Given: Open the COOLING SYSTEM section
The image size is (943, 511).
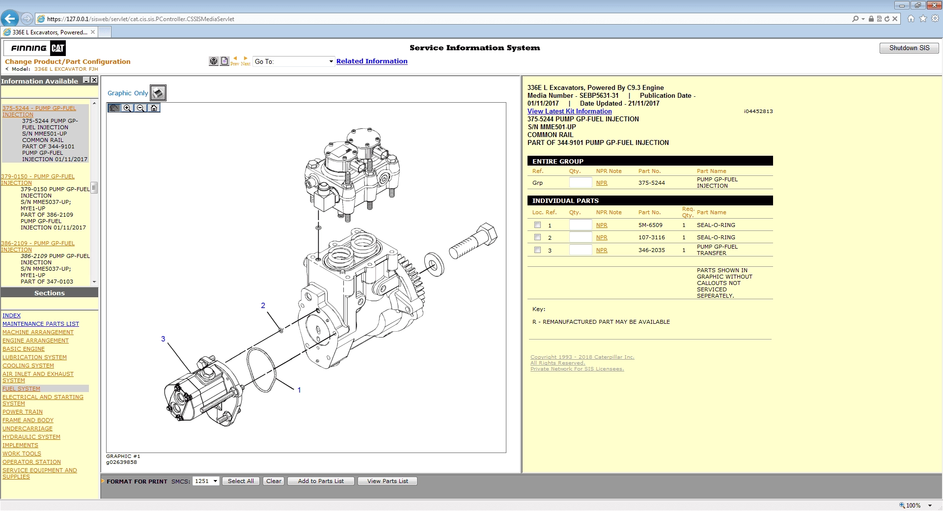Looking at the screenshot, I should coord(28,366).
